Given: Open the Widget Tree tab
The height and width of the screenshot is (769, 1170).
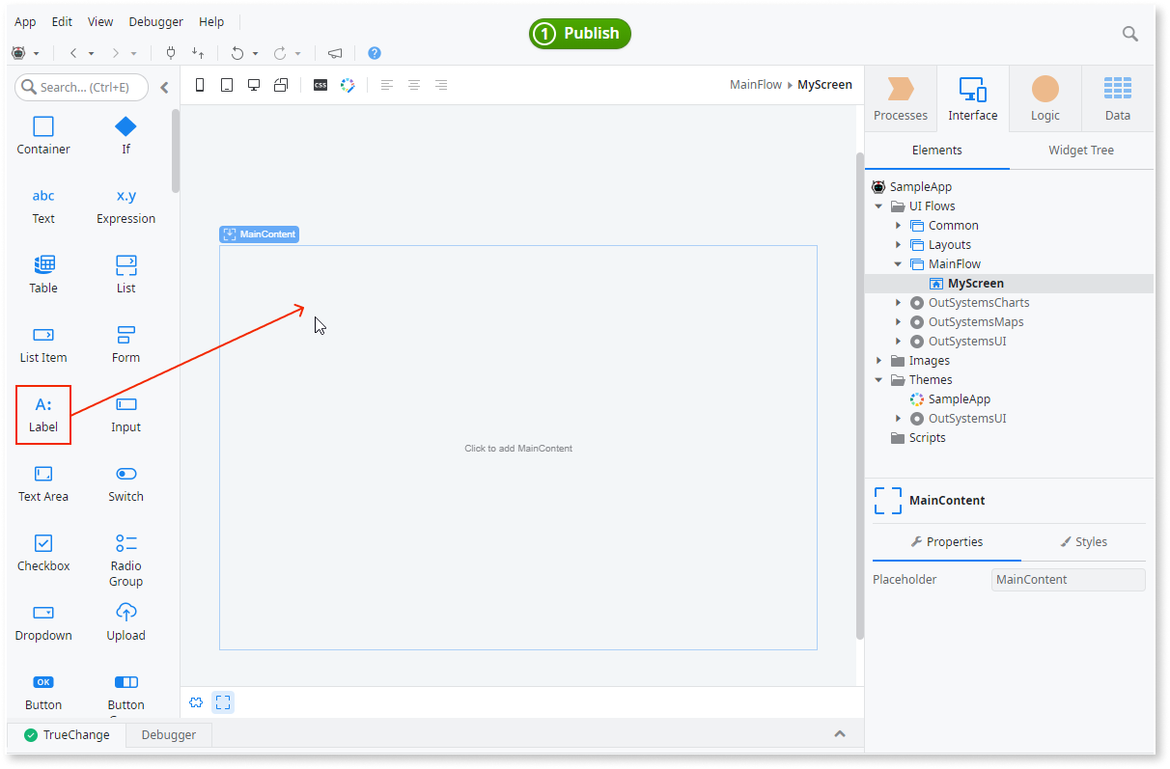Looking at the screenshot, I should [x=1080, y=150].
